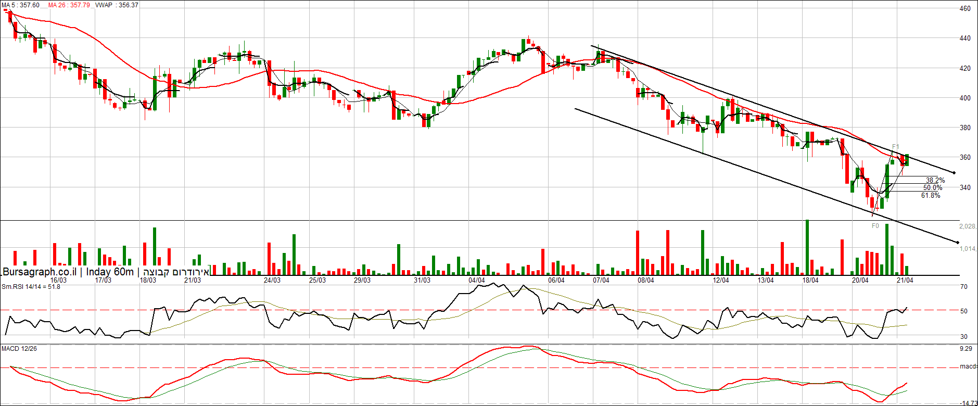Viewport: 978px width, 406px height.
Task: Select the MACD 12/26 indicator title
Action: (19, 348)
